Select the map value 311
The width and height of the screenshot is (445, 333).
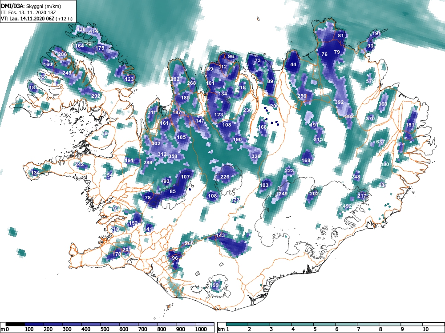152,112
